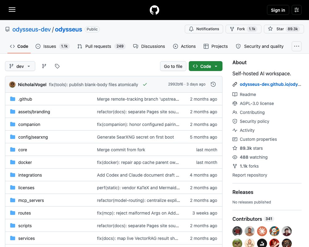
Task: Open the 488 watching link
Action: point(254,157)
